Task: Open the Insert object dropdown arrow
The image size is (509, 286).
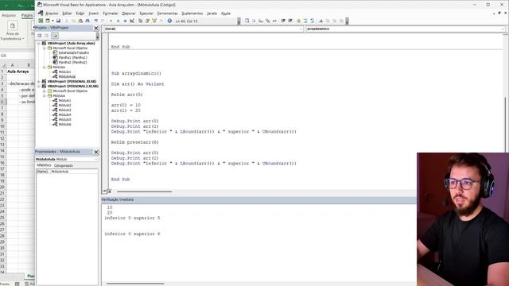Action: (53, 21)
